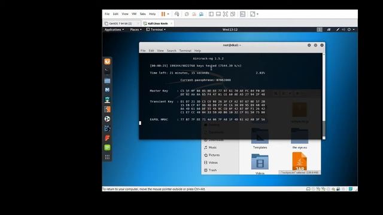Open the VMware File menu
This screenshot has width=383, height=215.
point(107,14)
